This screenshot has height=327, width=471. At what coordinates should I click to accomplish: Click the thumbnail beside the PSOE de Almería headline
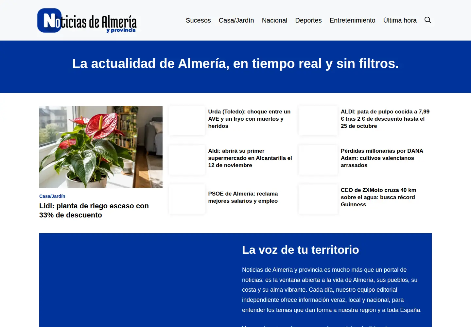(187, 199)
